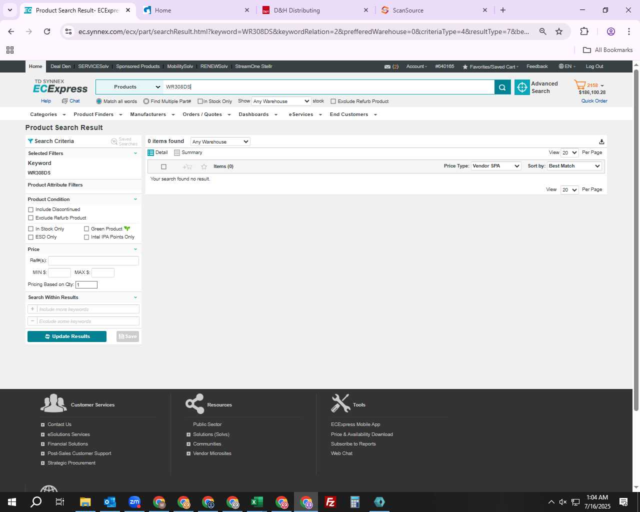Check Exclude Refurb Product near search bar
The width and height of the screenshot is (640, 512).
[333, 101]
